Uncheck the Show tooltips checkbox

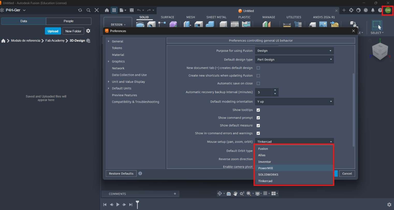coord(258,110)
